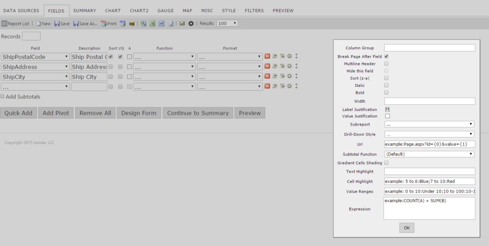The width and height of the screenshot is (489, 246).
Task: Open advanced settings gear for ShipPostalCode
Action: click(289, 56)
